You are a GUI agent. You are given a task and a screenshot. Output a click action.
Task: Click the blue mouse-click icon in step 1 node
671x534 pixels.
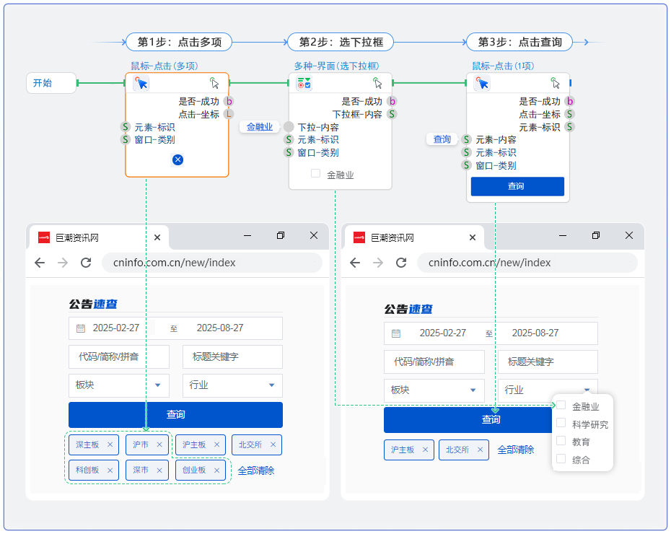[141, 84]
